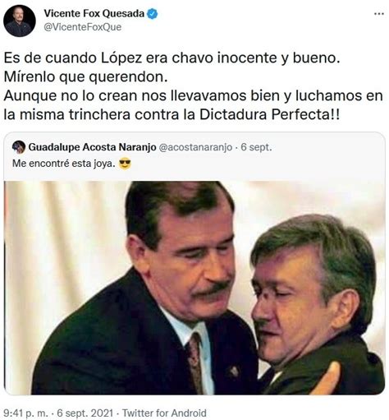Click the quoted tweet's 6 sept. date
The width and height of the screenshot is (389, 420).
pos(256,147)
